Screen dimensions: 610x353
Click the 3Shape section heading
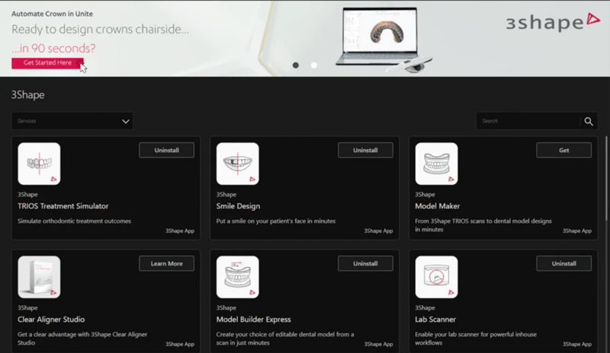(27, 95)
